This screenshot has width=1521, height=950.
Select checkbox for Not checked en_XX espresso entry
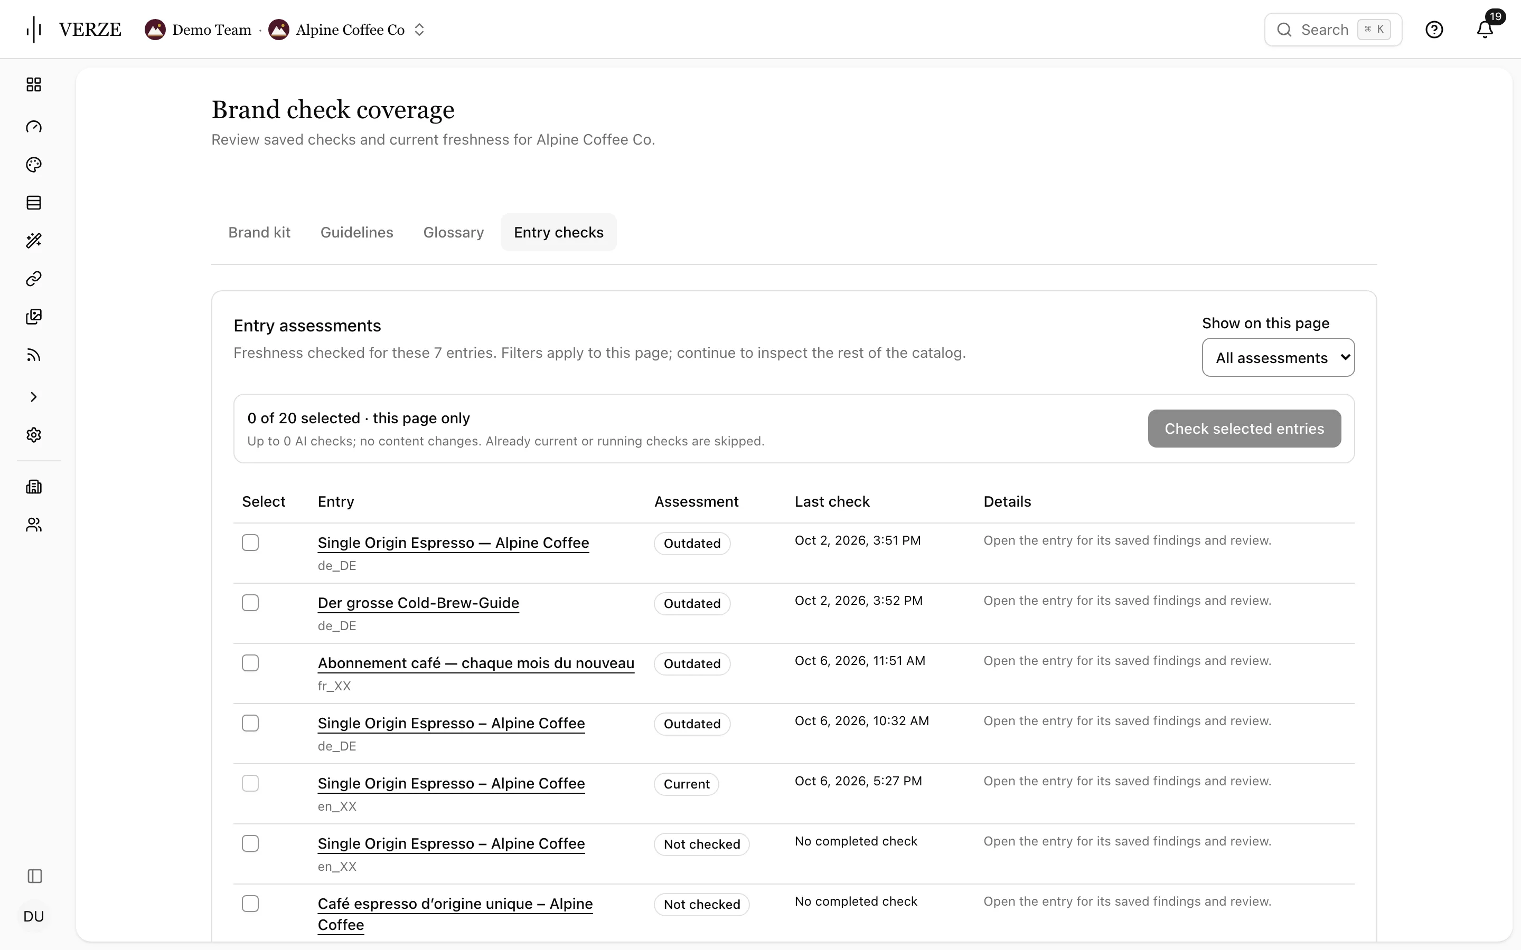pyautogui.click(x=250, y=844)
